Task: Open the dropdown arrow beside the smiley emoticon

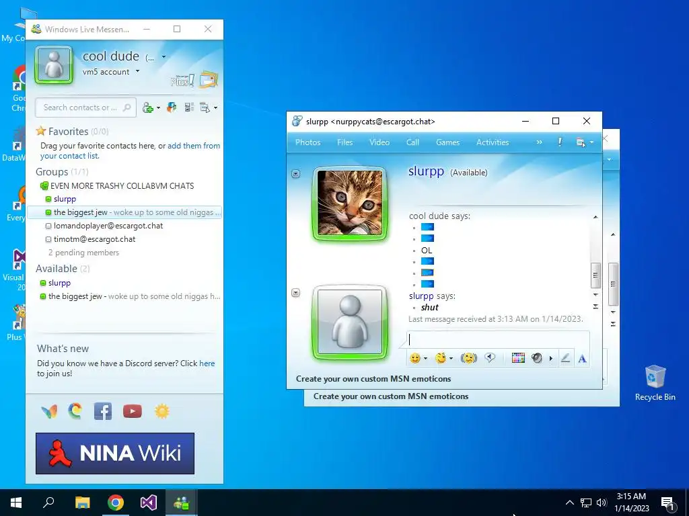Action: pyautogui.click(x=425, y=359)
